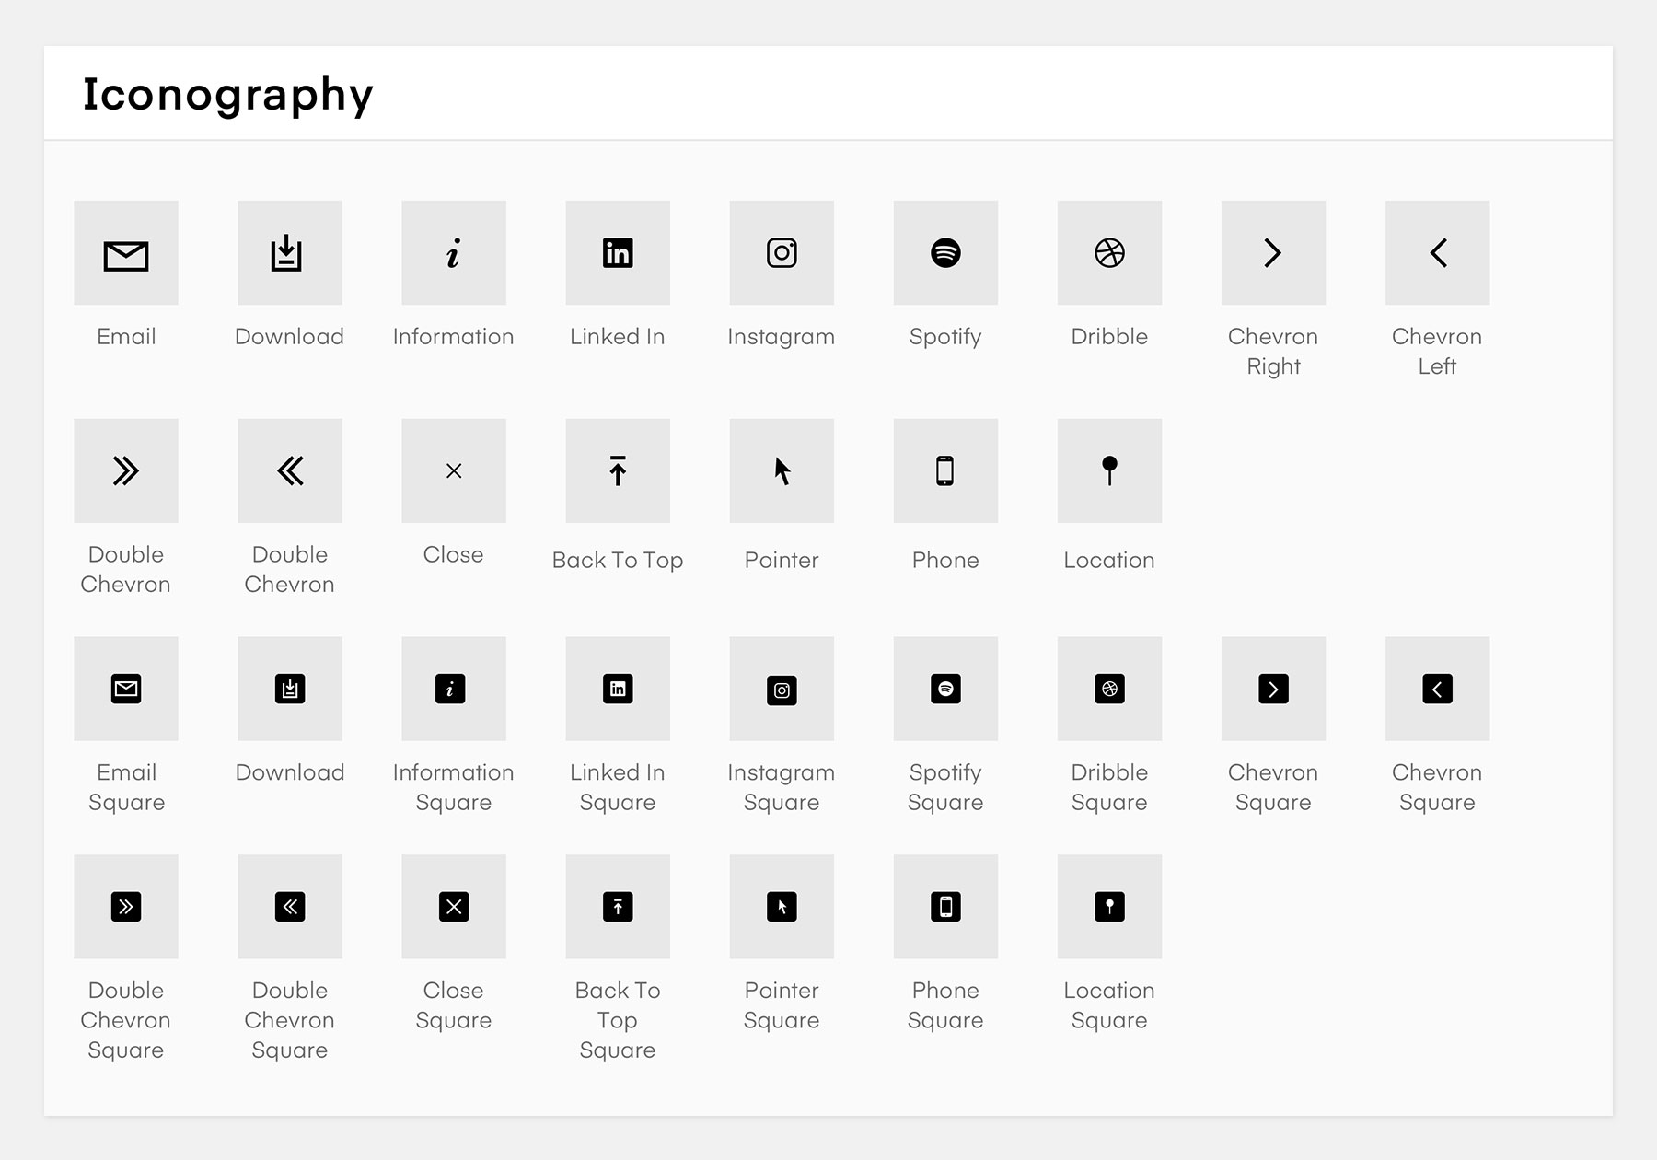1657x1160 pixels.
Task: Select the Location Square icon
Action: point(1108,906)
